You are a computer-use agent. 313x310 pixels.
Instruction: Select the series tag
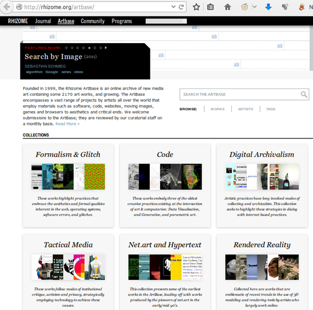point(66,72)
